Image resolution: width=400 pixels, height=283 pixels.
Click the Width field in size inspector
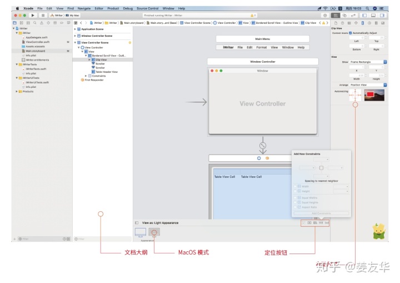(x=357, y=76)
